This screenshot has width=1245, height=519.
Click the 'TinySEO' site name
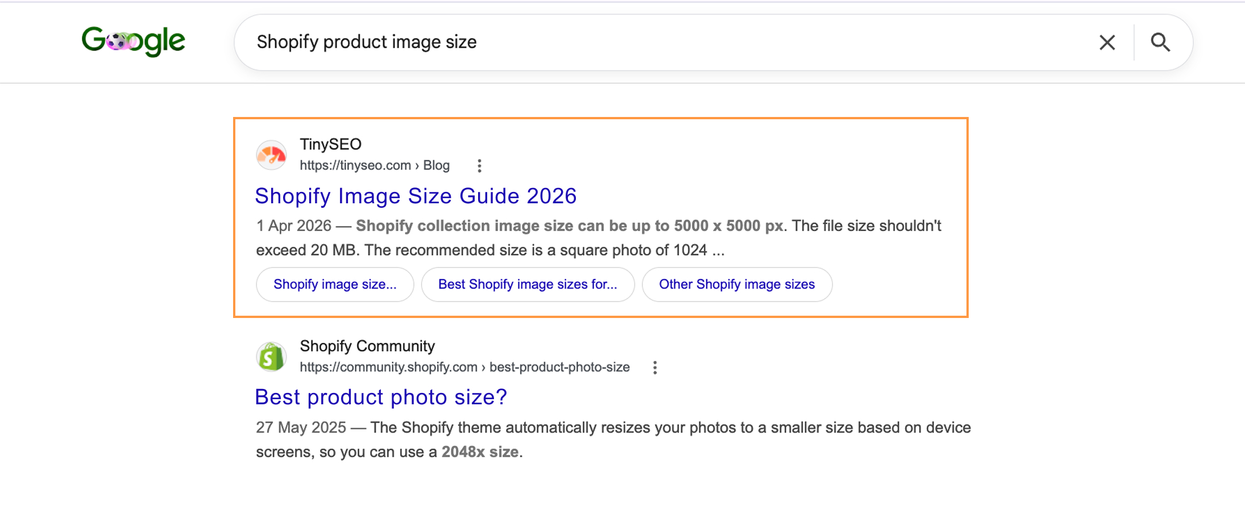pos(330,144)
